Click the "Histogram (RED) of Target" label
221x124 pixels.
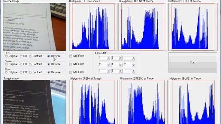[86, 79]
